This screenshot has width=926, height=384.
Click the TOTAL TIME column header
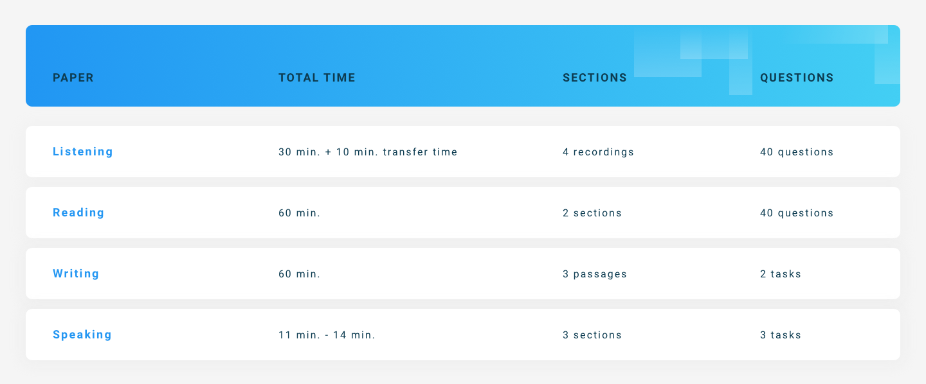(317, 78)
